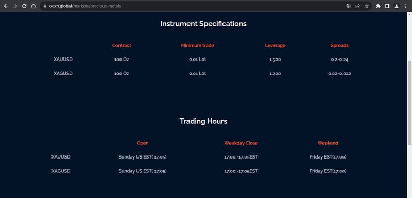Click the Instrument Specifications heading
412x198 pixels.
point(203,24)
